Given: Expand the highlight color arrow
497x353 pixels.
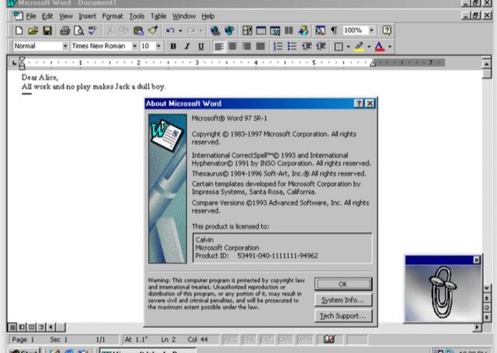Looking at the screenshot, I should click(x=369, y=47).
